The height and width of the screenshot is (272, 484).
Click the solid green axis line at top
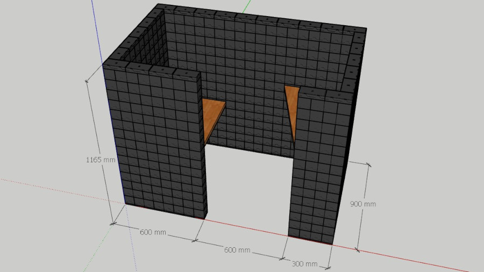[x=246, y=6]
